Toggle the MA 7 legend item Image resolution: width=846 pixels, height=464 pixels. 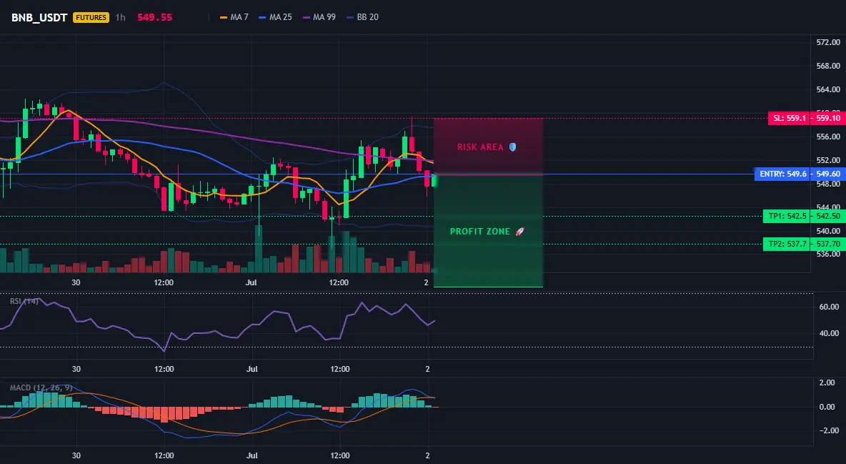234,17
